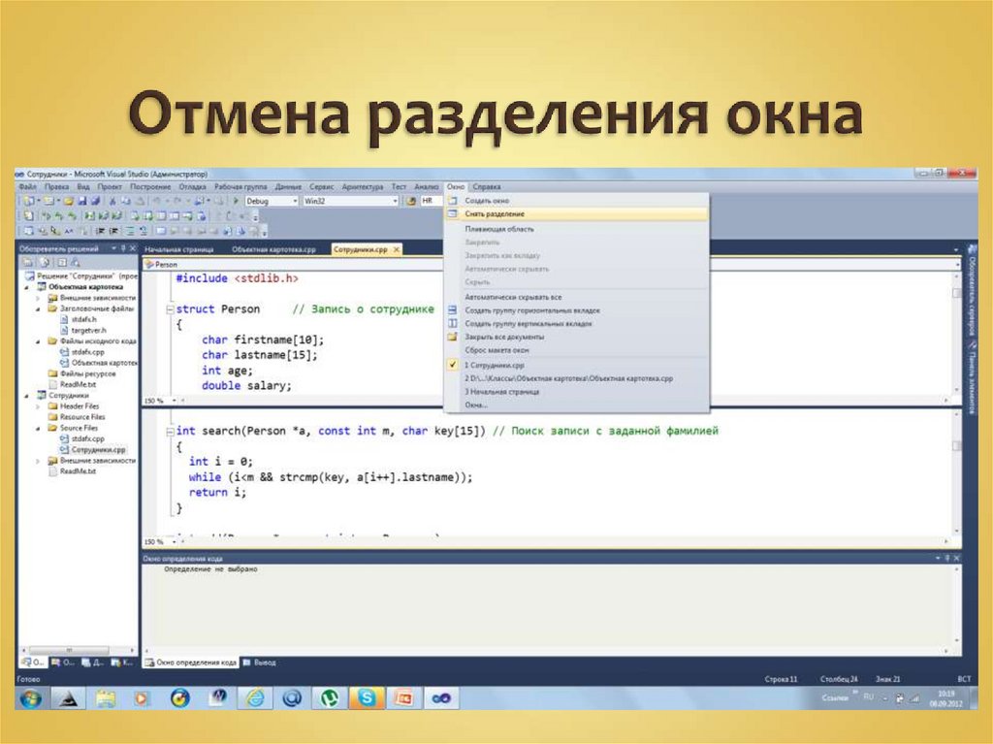993x744 pixels.
Task: Open the Файл menu
Action: (x=27, y=187)
